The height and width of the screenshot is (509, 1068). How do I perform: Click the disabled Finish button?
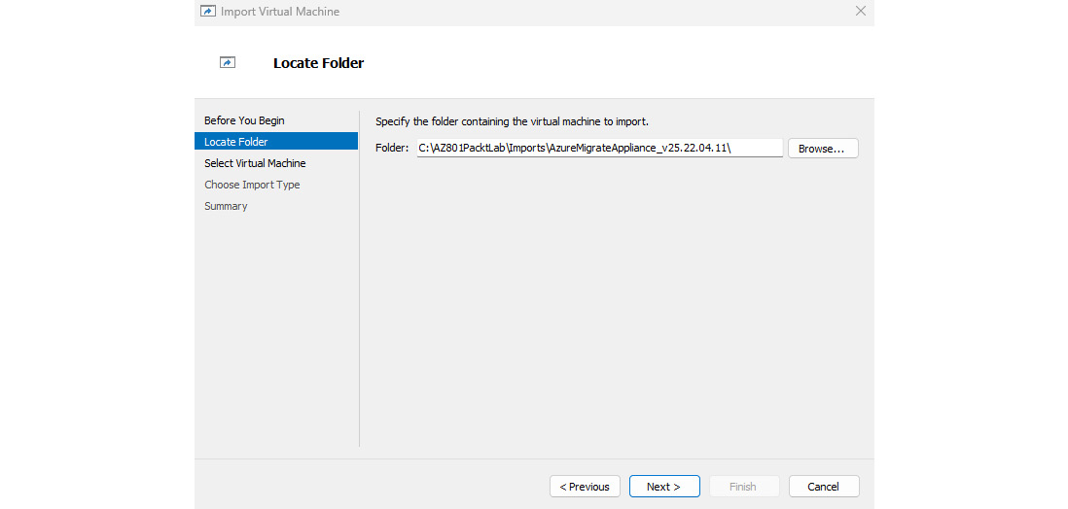pos(743,487)
